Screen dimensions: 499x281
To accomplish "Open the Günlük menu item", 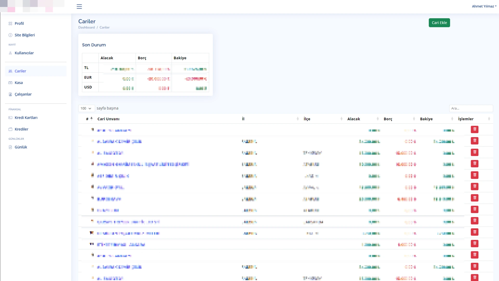I will pyautogui.click(x=21, y=147).
